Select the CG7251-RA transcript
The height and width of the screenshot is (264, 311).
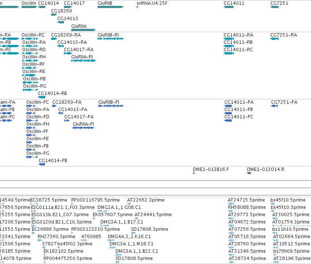coord(284,35)
